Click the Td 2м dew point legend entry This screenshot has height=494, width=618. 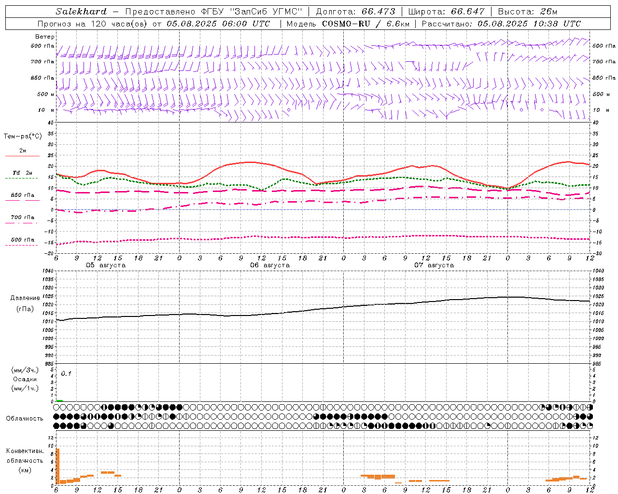coord(22,173)
